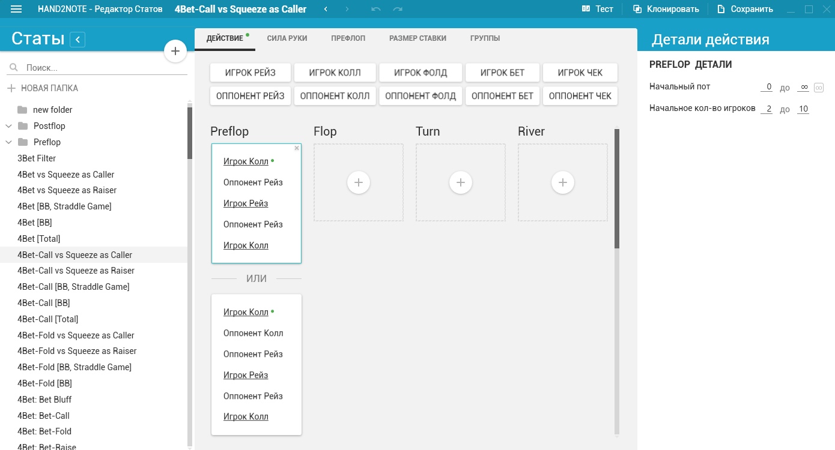
Task: Add action with Turn plus button
Action: coord(461,182)
